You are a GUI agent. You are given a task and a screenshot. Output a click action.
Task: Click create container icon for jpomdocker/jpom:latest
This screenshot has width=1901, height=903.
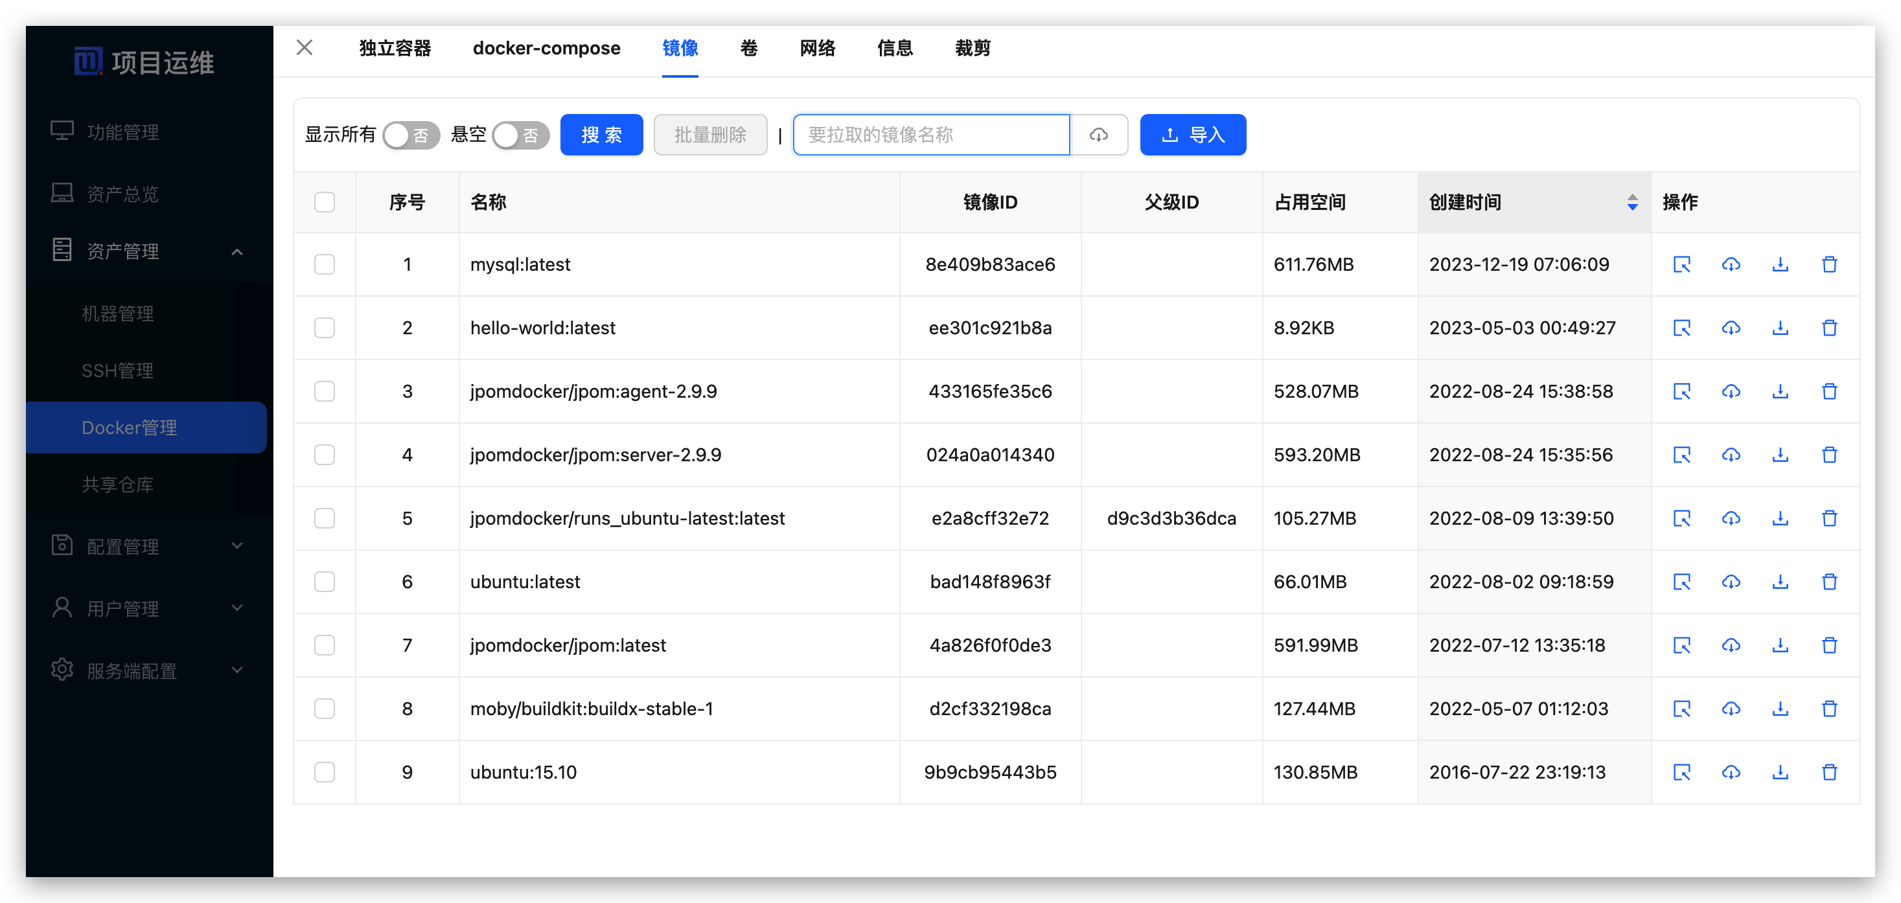[1681, 645]
